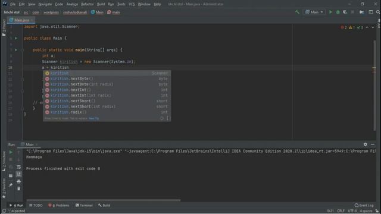Go to next highlighted error arrow

coord(373,27)
